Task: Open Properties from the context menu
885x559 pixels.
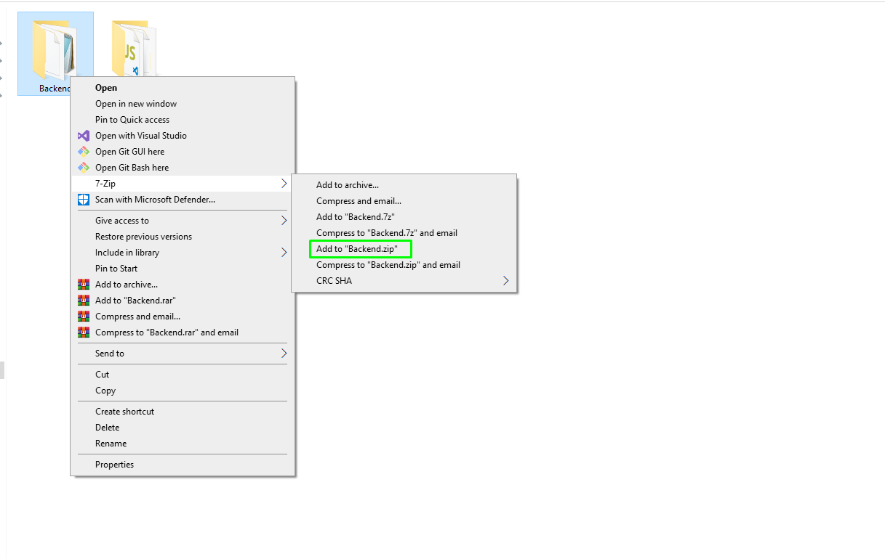Action: [114, 465]
